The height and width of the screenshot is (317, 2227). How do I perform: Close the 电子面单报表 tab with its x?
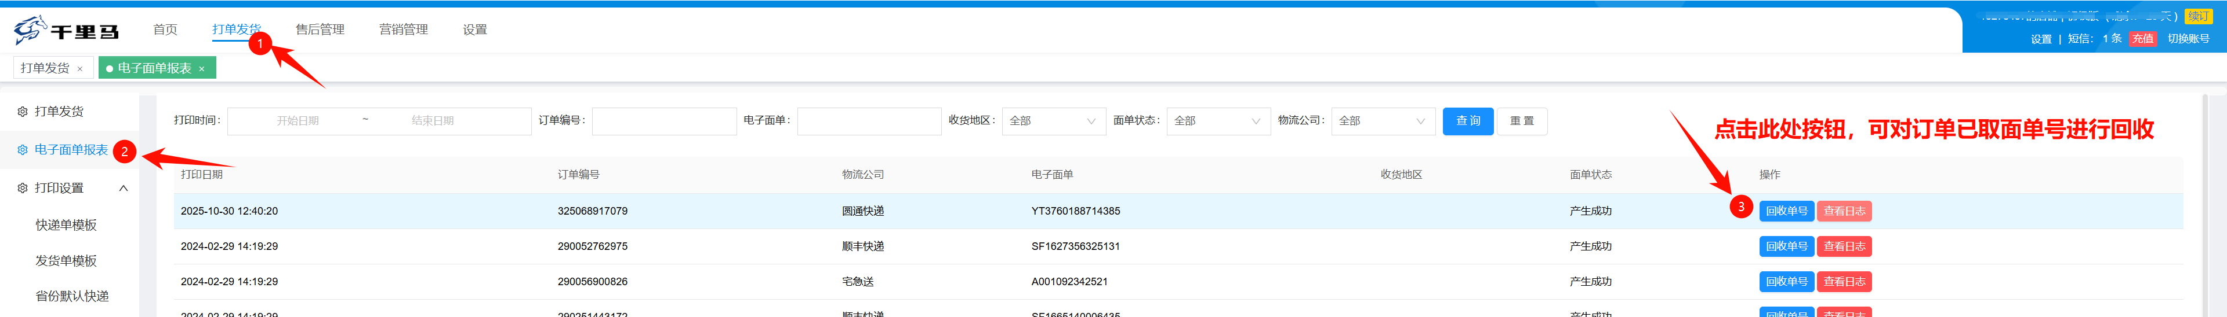(201, 69)
